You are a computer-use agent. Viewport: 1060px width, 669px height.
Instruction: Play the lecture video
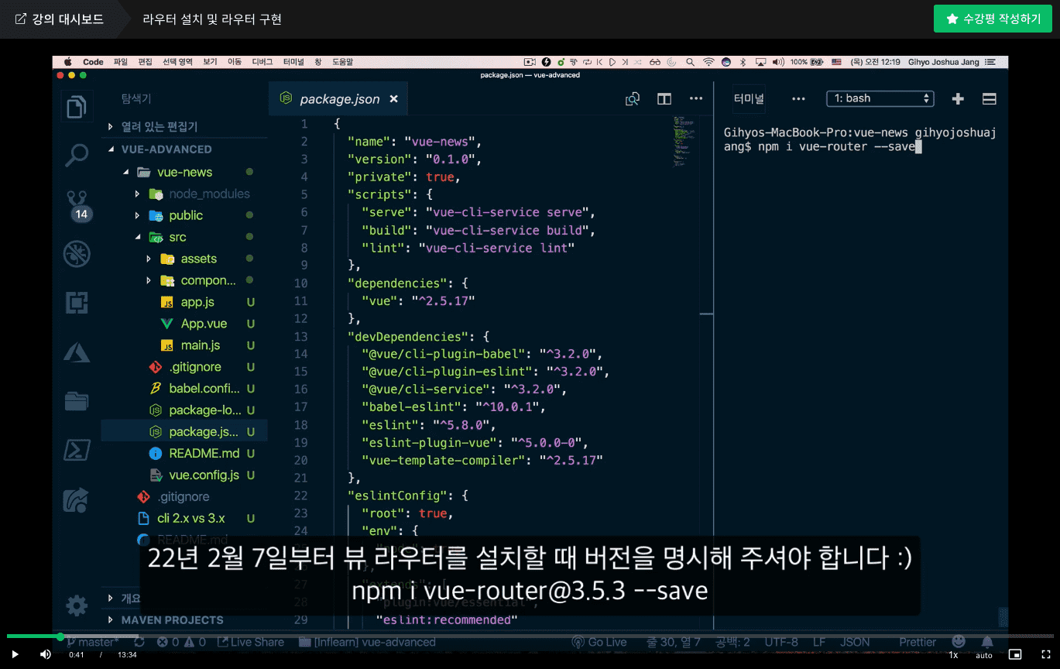click(15, 654)
